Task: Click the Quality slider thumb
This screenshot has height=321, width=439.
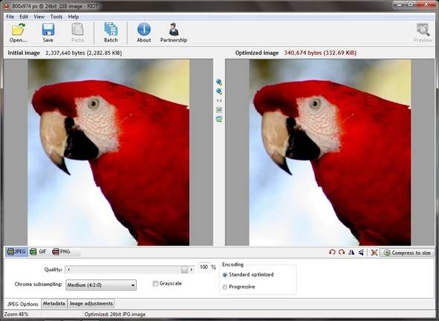Action: tap(185, 270)
